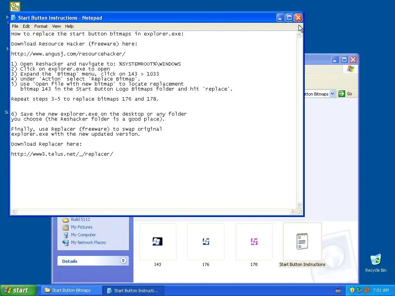Click the line 'Repeat steps 3-5 to replace bitmaps'
The height and width of the screenshot is (296, 395).
pos(84,99)
